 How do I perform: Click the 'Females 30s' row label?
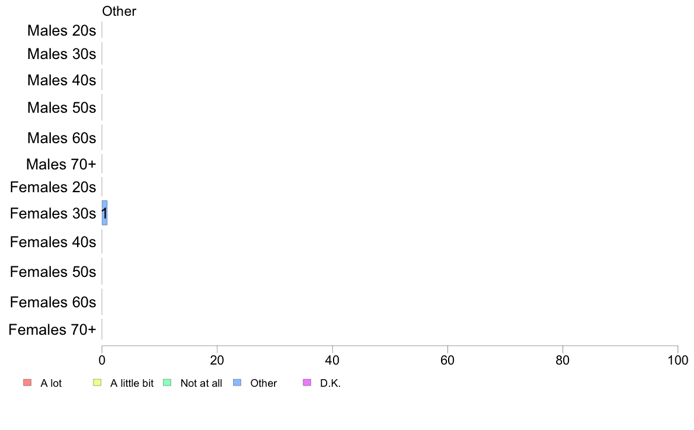coord(53,213)
